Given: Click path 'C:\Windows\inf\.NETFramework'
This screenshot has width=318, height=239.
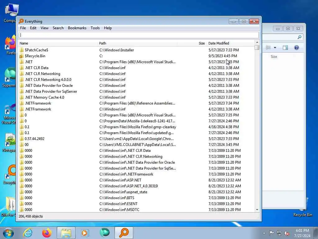Looking at the screenshot, I should (126, 174).
